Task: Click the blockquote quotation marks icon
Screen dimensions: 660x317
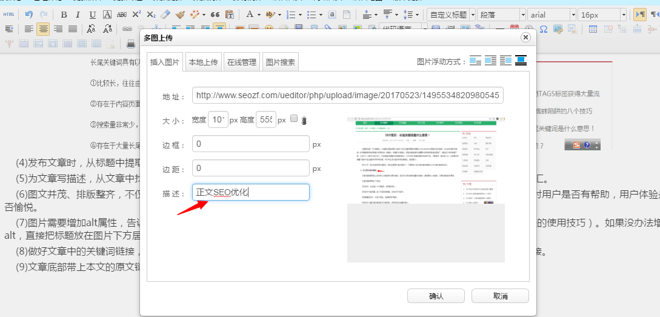Action: [x=215, y=15]
